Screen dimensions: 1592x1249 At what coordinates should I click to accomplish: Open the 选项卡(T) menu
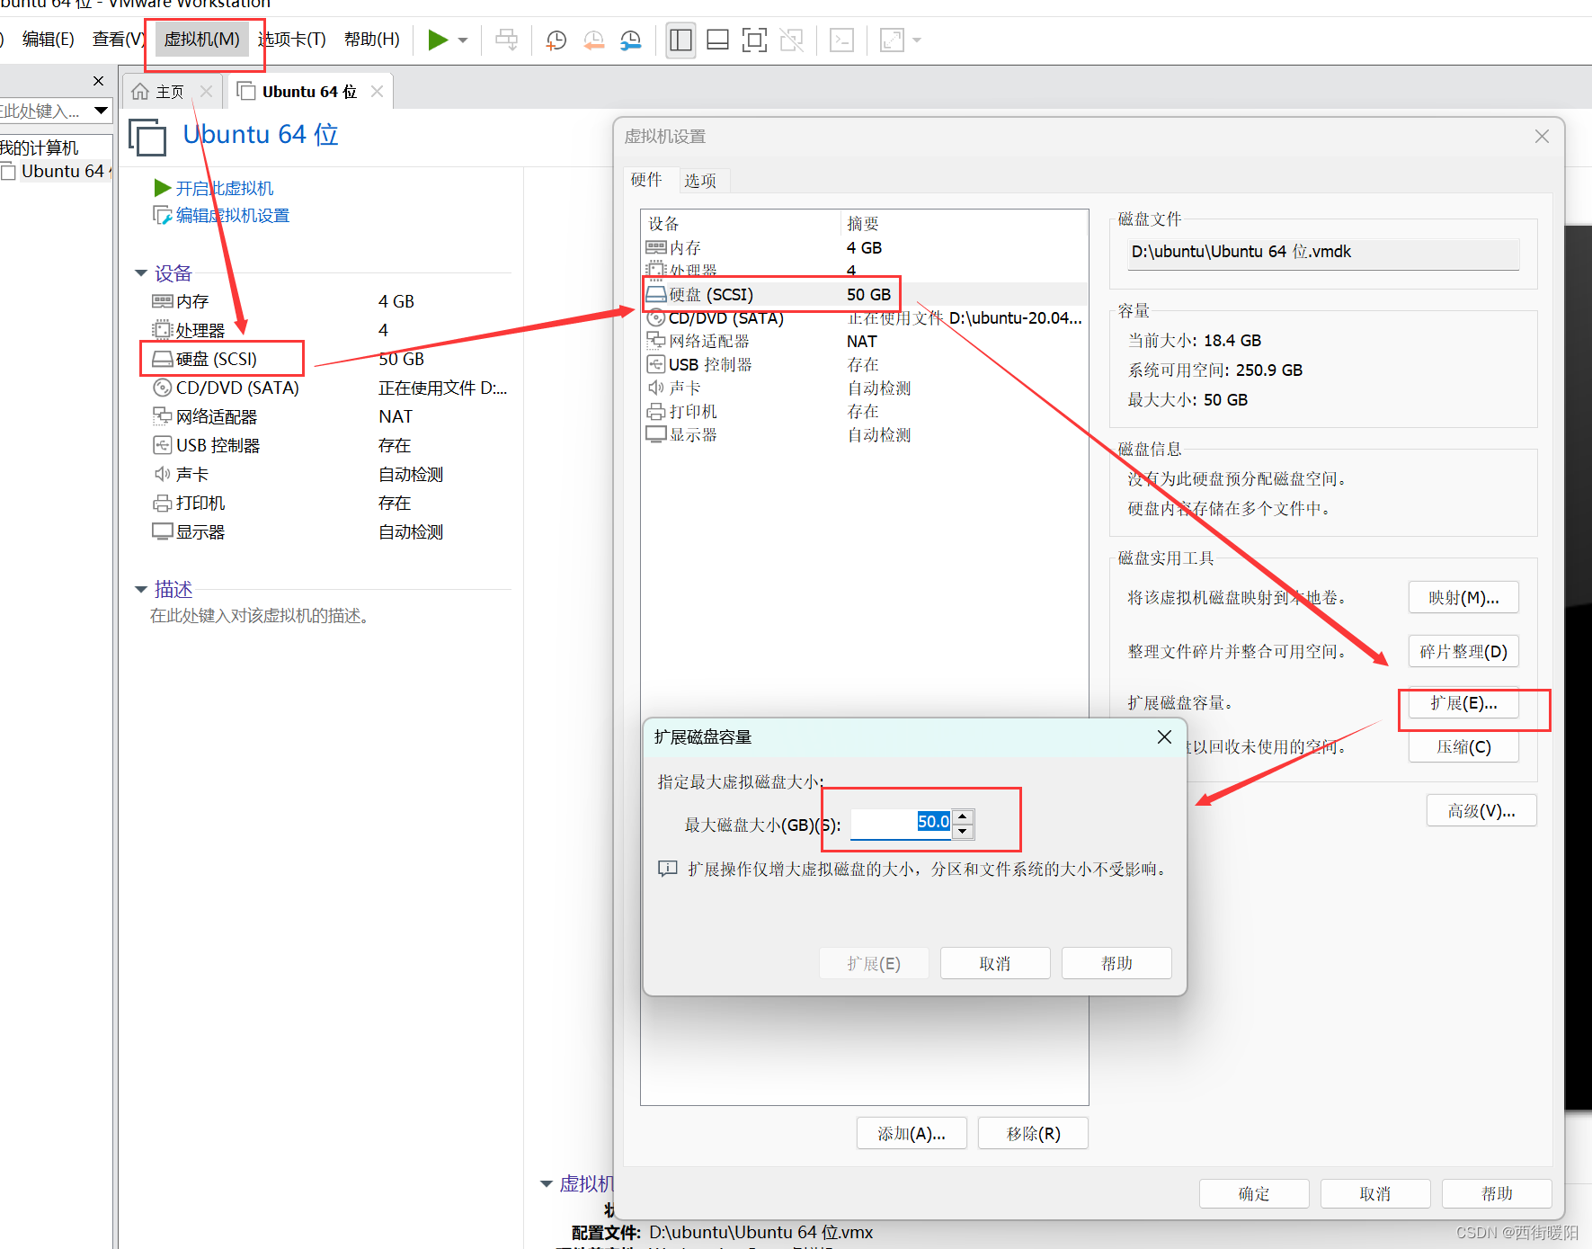click(x=291, y=40)
